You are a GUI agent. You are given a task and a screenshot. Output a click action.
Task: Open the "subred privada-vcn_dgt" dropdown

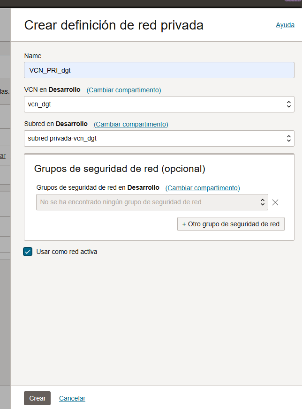(x=159, y=138)
